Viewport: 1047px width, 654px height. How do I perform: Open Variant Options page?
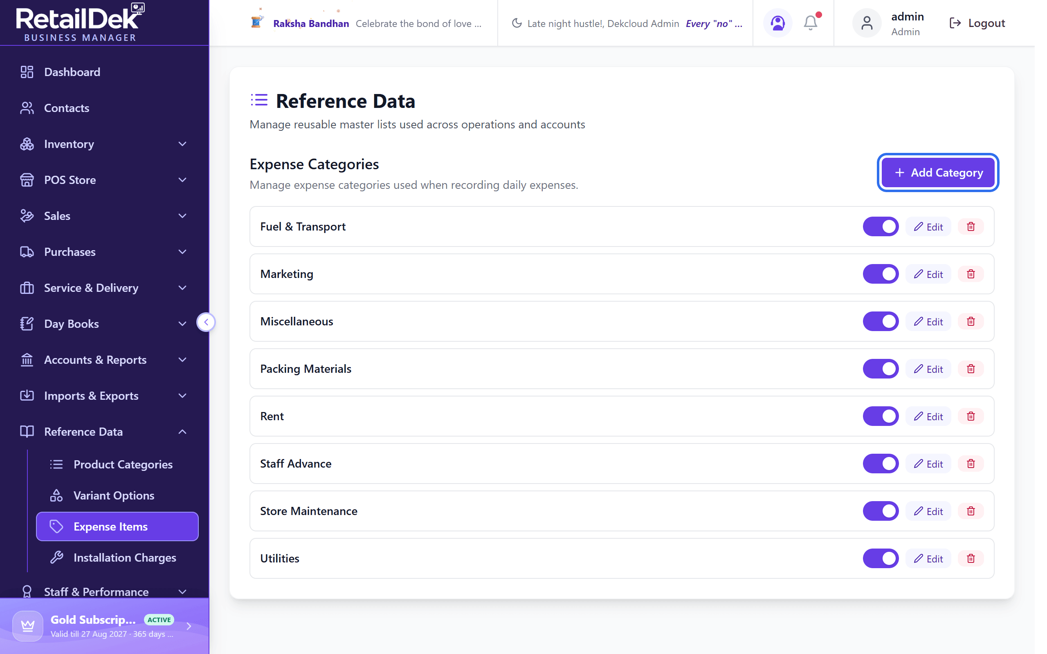click(117, 496)
